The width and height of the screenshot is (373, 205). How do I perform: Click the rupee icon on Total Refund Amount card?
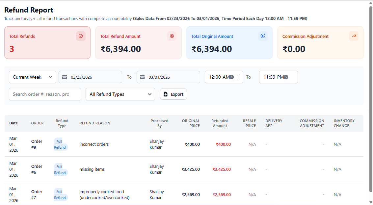[x=172, y=36]
